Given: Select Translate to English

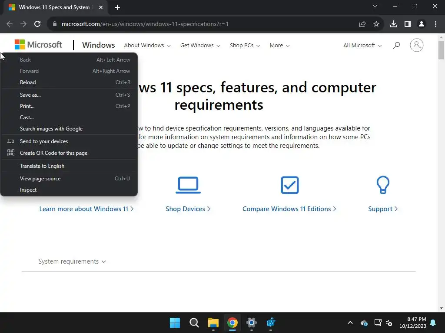Looking at the screenshot, I should click(69, 166).
